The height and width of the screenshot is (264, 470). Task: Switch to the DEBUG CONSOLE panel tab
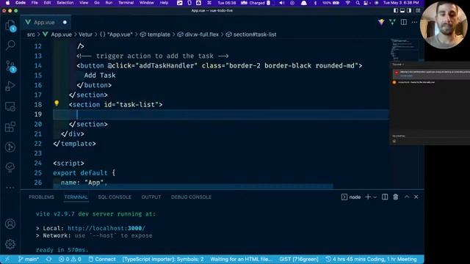(191, 197)
